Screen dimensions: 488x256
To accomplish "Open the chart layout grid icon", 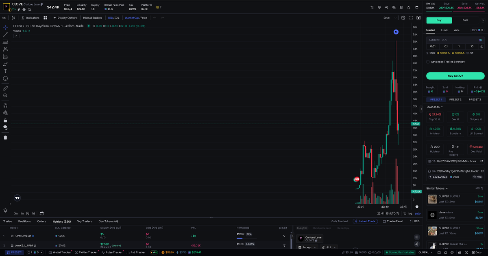I will click(46, 18).
